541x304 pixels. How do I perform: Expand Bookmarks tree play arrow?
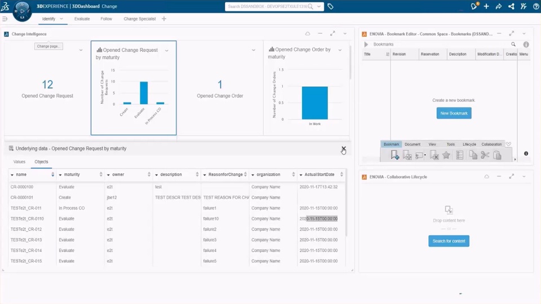point(366,44)
